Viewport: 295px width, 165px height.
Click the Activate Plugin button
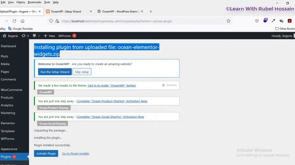click(x=46, y=154)
